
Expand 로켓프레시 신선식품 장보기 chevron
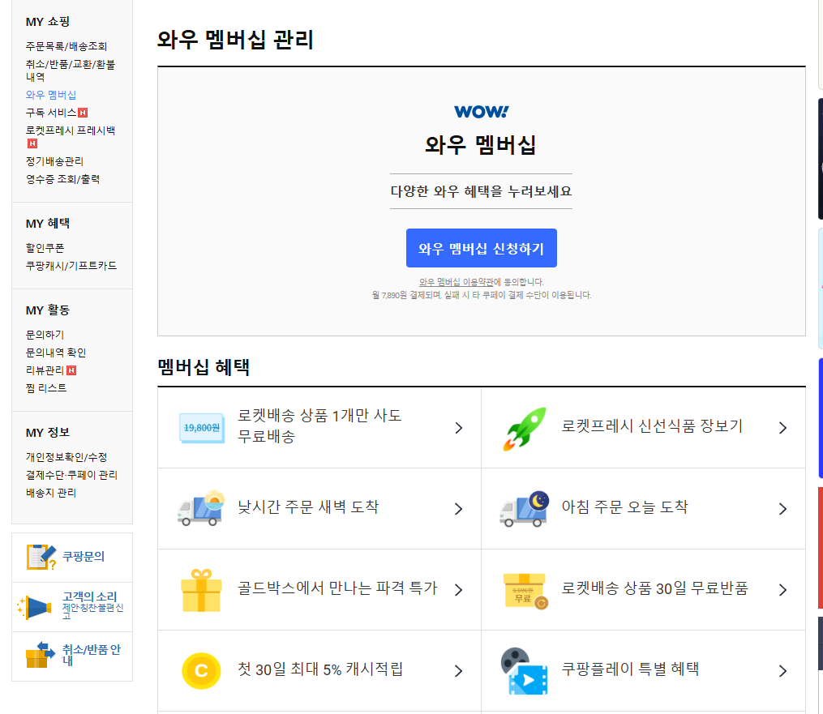(782, 428)
